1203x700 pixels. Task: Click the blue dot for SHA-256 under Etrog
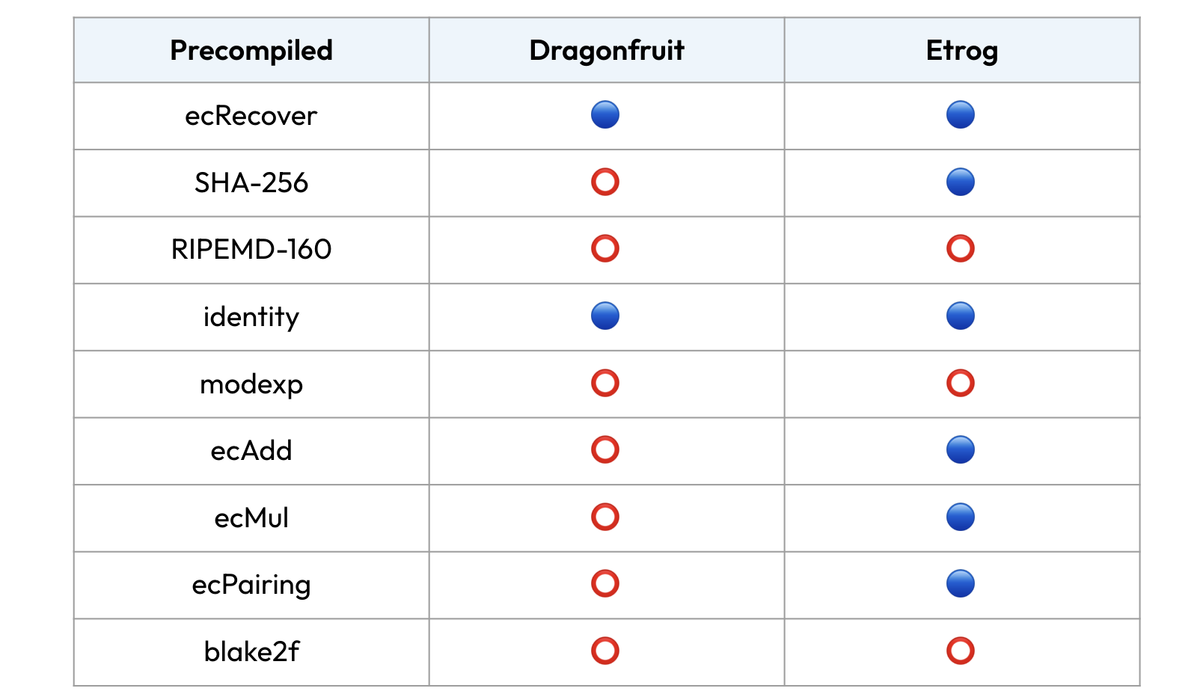coord(961,182)
